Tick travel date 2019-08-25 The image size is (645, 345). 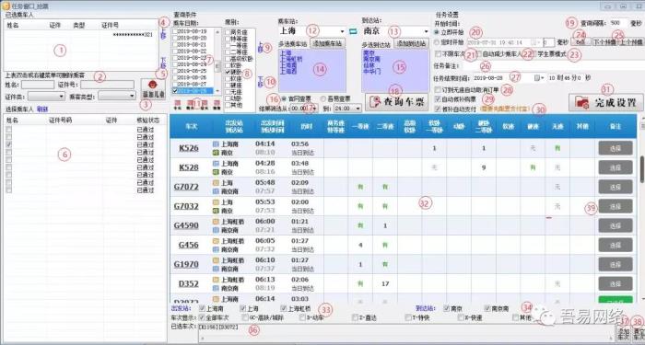pos(175,71)
